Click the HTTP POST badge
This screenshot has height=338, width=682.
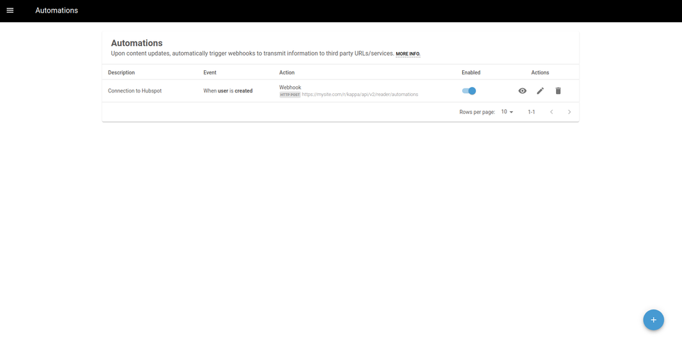[x=290, y=95]
